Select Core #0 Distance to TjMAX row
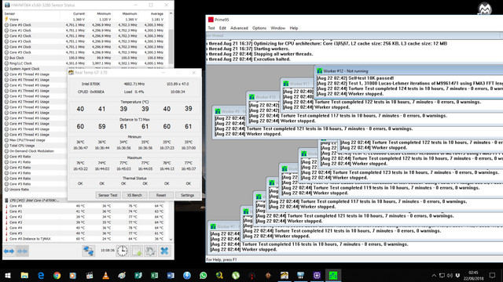The width and height of the screenshot is (503, 282). (x=85, y=239)
